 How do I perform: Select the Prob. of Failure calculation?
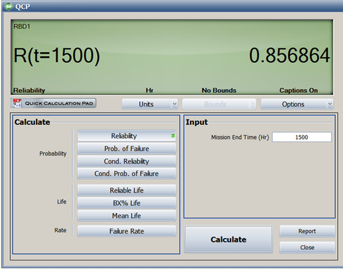pos(126,149)
